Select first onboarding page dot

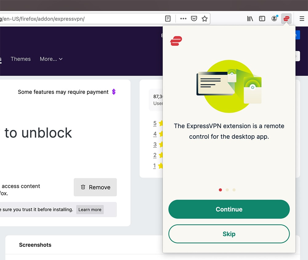[x=221, y=190]
